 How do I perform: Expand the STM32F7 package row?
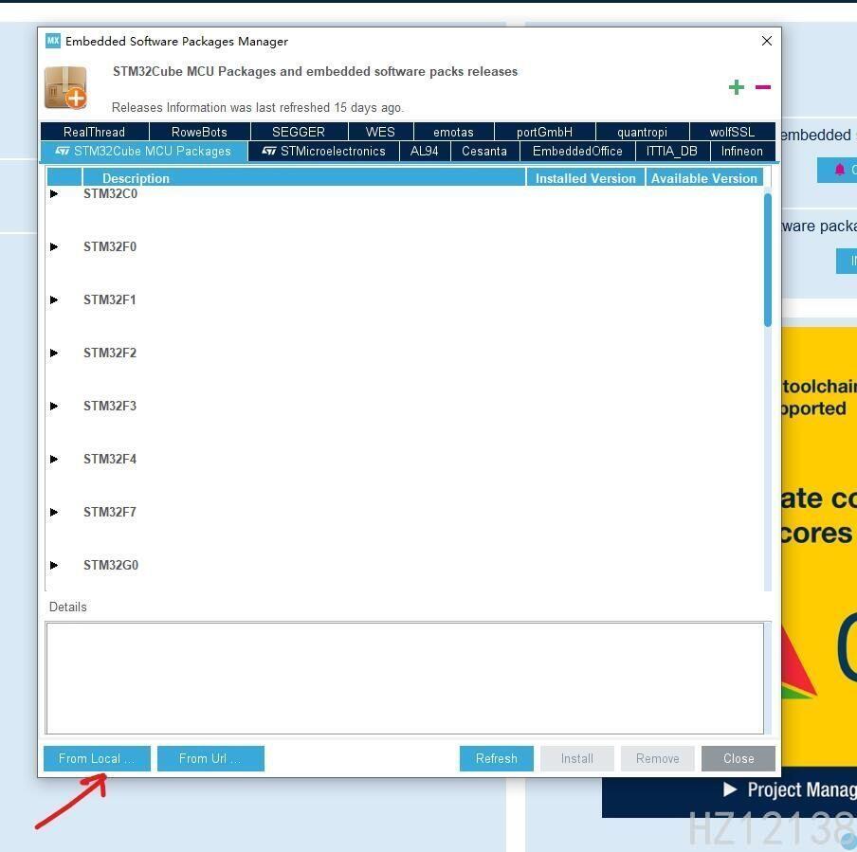point(53,512)
